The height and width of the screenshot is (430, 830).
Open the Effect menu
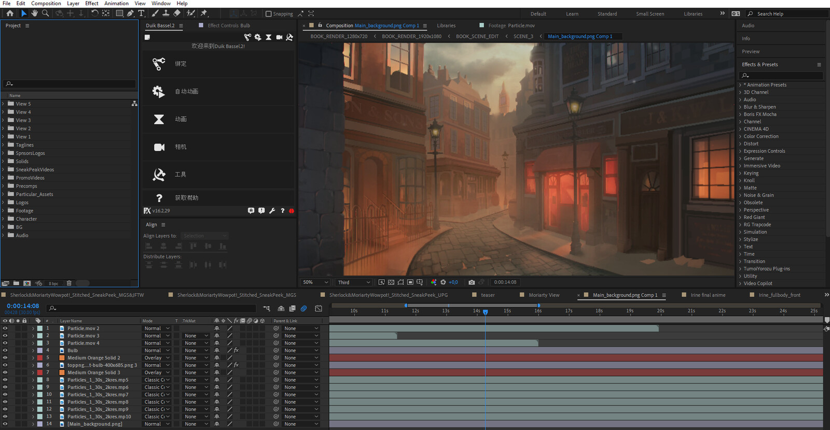[x=92, y=3]
